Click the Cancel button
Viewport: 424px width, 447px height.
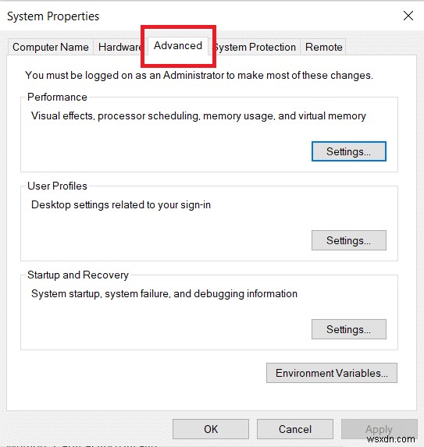(x=295, y=429)
